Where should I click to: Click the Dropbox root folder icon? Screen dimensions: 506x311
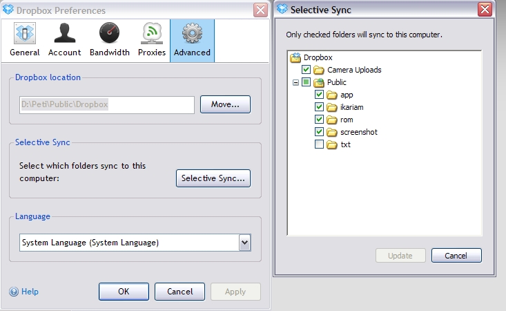coord(295,57)
